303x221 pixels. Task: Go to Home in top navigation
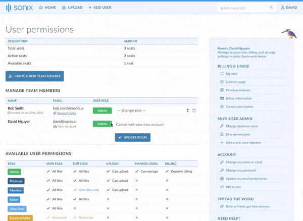(47, 8)
